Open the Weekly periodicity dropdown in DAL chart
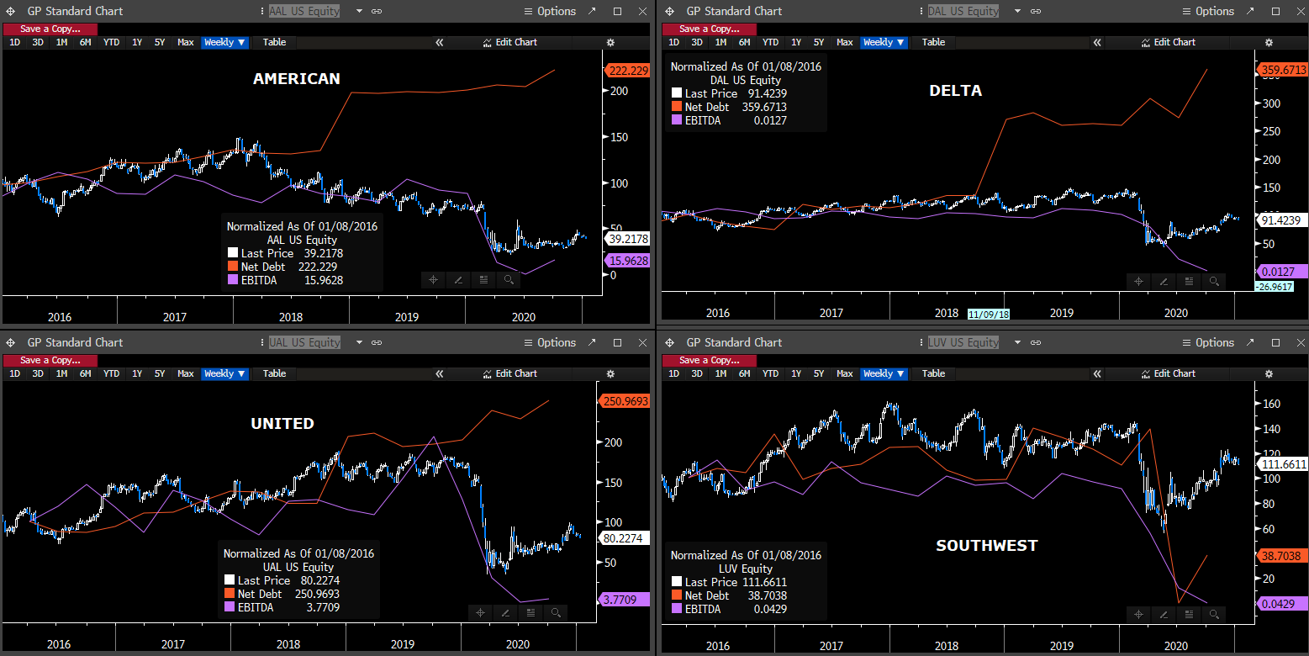The image size is (1309, 656). [884, 42]
